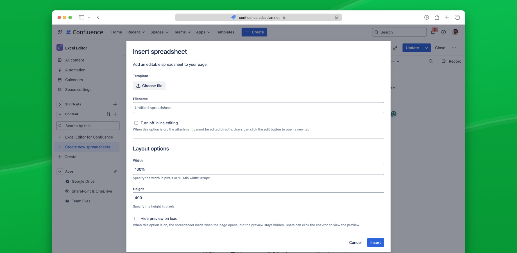Click Create in the content tree

coord(67,157)
